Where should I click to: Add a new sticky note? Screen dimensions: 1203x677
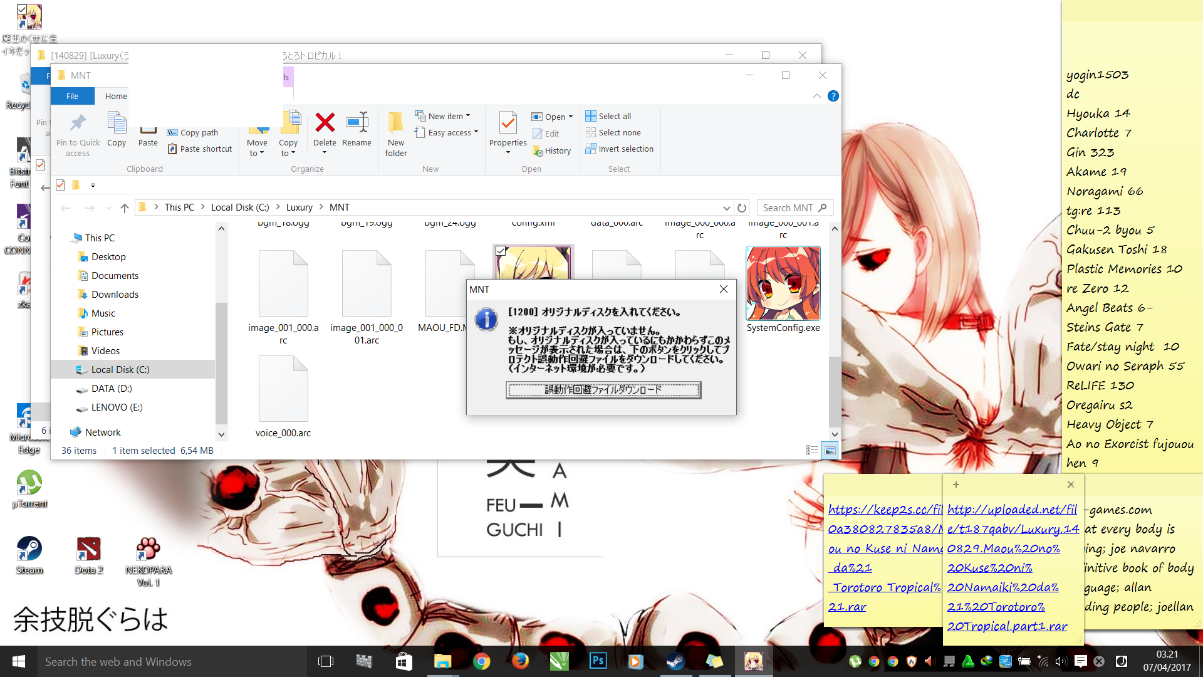point(956,485)
